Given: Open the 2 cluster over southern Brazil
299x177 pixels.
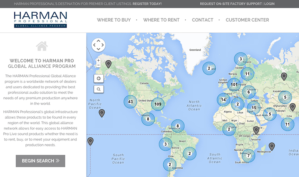Looking at the screenshot, I should click(189, 154).
